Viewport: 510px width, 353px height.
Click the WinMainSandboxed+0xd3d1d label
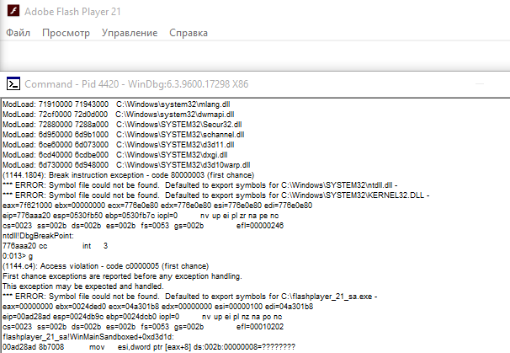click(88, 337)
